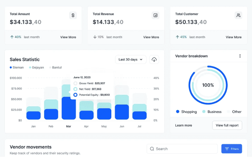Viewport: 252px width, 157px height.
Task: Click the June 12, 2023 tooltip date
Action: (82, 77)
